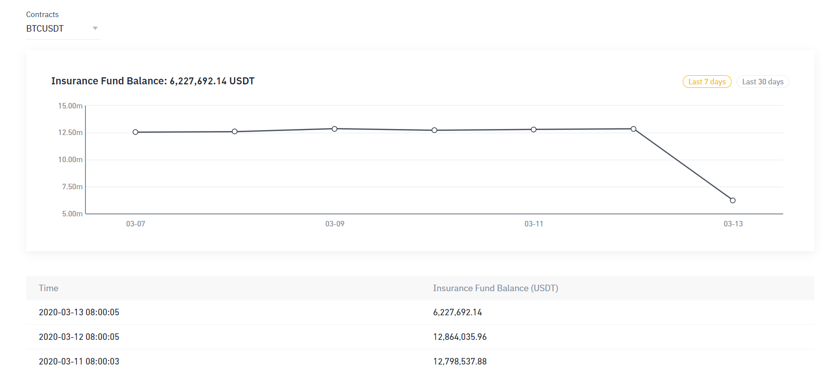The width and height of the screenshot is (834, 370).
Task: Click the 6,227,692.14 balance cell
Action: (x=457, y=312)
